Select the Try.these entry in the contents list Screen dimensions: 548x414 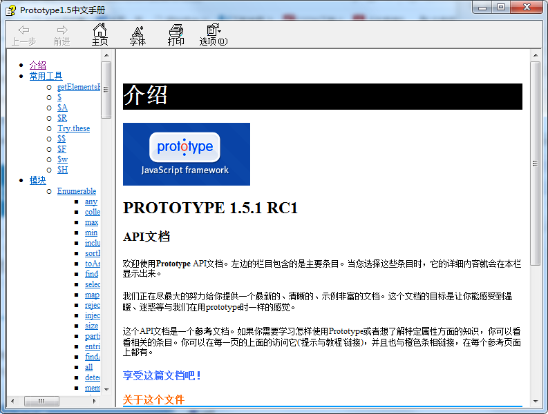(73, 128)
